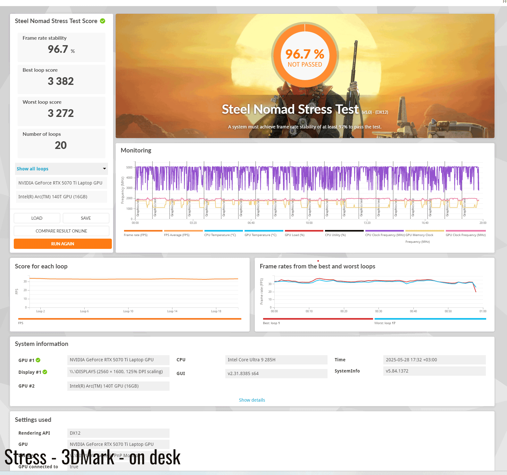Screen dimensions: 507x475
Task: Toggle the Frame rate (FPS) legend color bar
Action: (x=143, y=231)
